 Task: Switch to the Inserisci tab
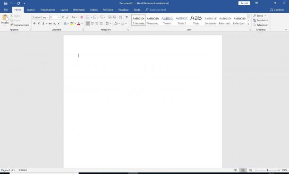(31, 10)
